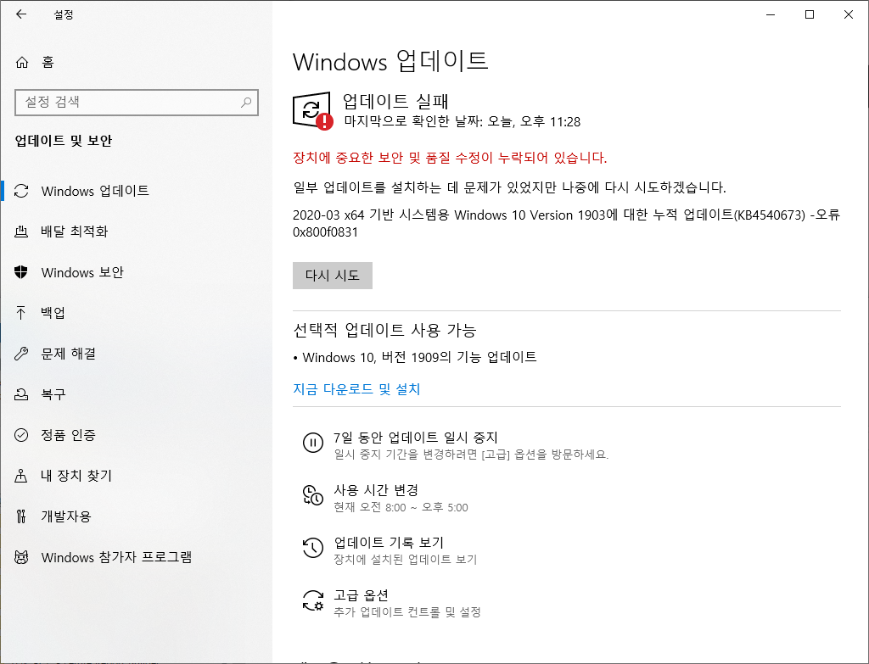Click the red missing security fixes warning
This screenshot has height=664, width=869.
coord(450,158)
